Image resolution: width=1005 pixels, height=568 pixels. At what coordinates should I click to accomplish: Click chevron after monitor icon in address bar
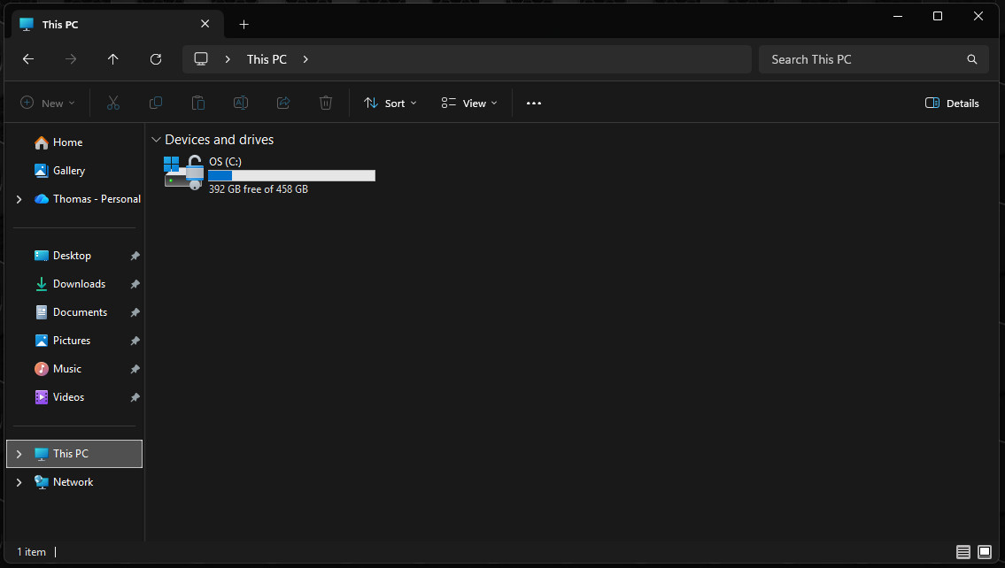(x=228, y=59)
